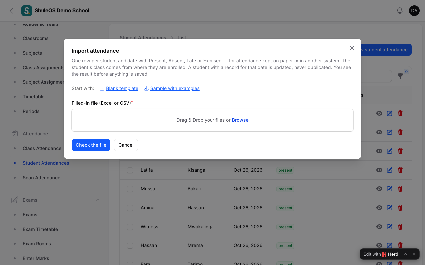Image resolution: width=425 pixels, height=265 pixels.
Task: Click the back arrow in header
Action: 11,11
